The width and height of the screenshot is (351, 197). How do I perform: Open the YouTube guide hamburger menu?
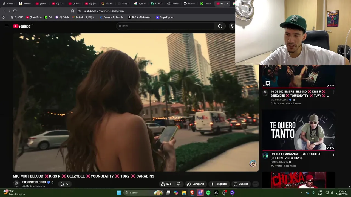click(x=7, y=26)
